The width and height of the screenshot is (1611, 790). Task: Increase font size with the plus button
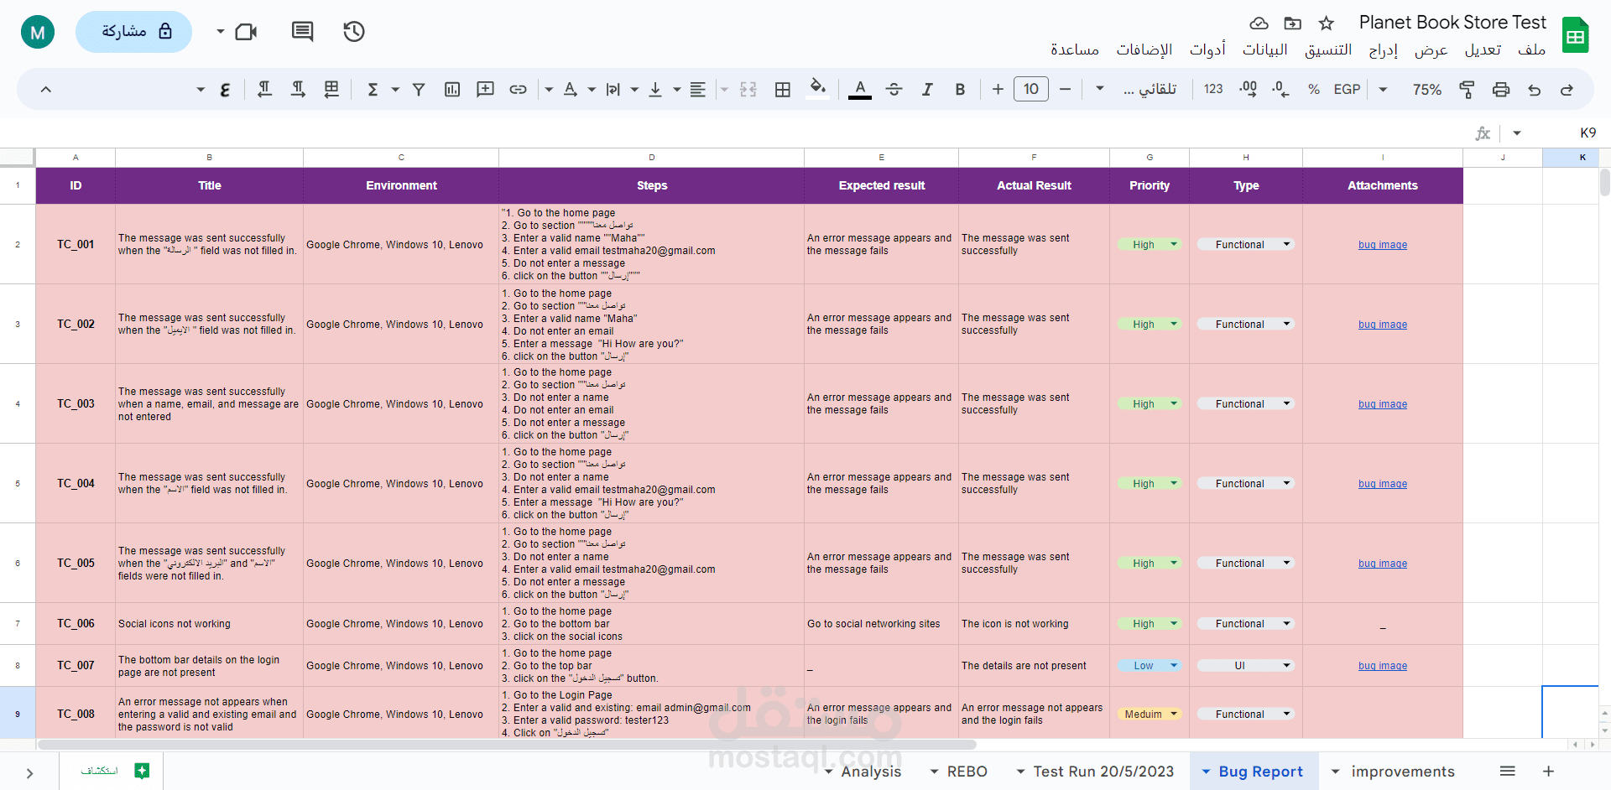point(998,89)
